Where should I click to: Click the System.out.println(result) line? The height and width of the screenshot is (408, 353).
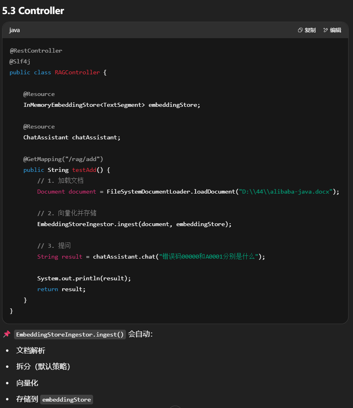click(x=84, y=278)
